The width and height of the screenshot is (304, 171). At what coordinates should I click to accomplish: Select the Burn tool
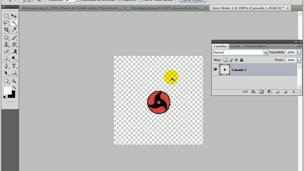14,58
